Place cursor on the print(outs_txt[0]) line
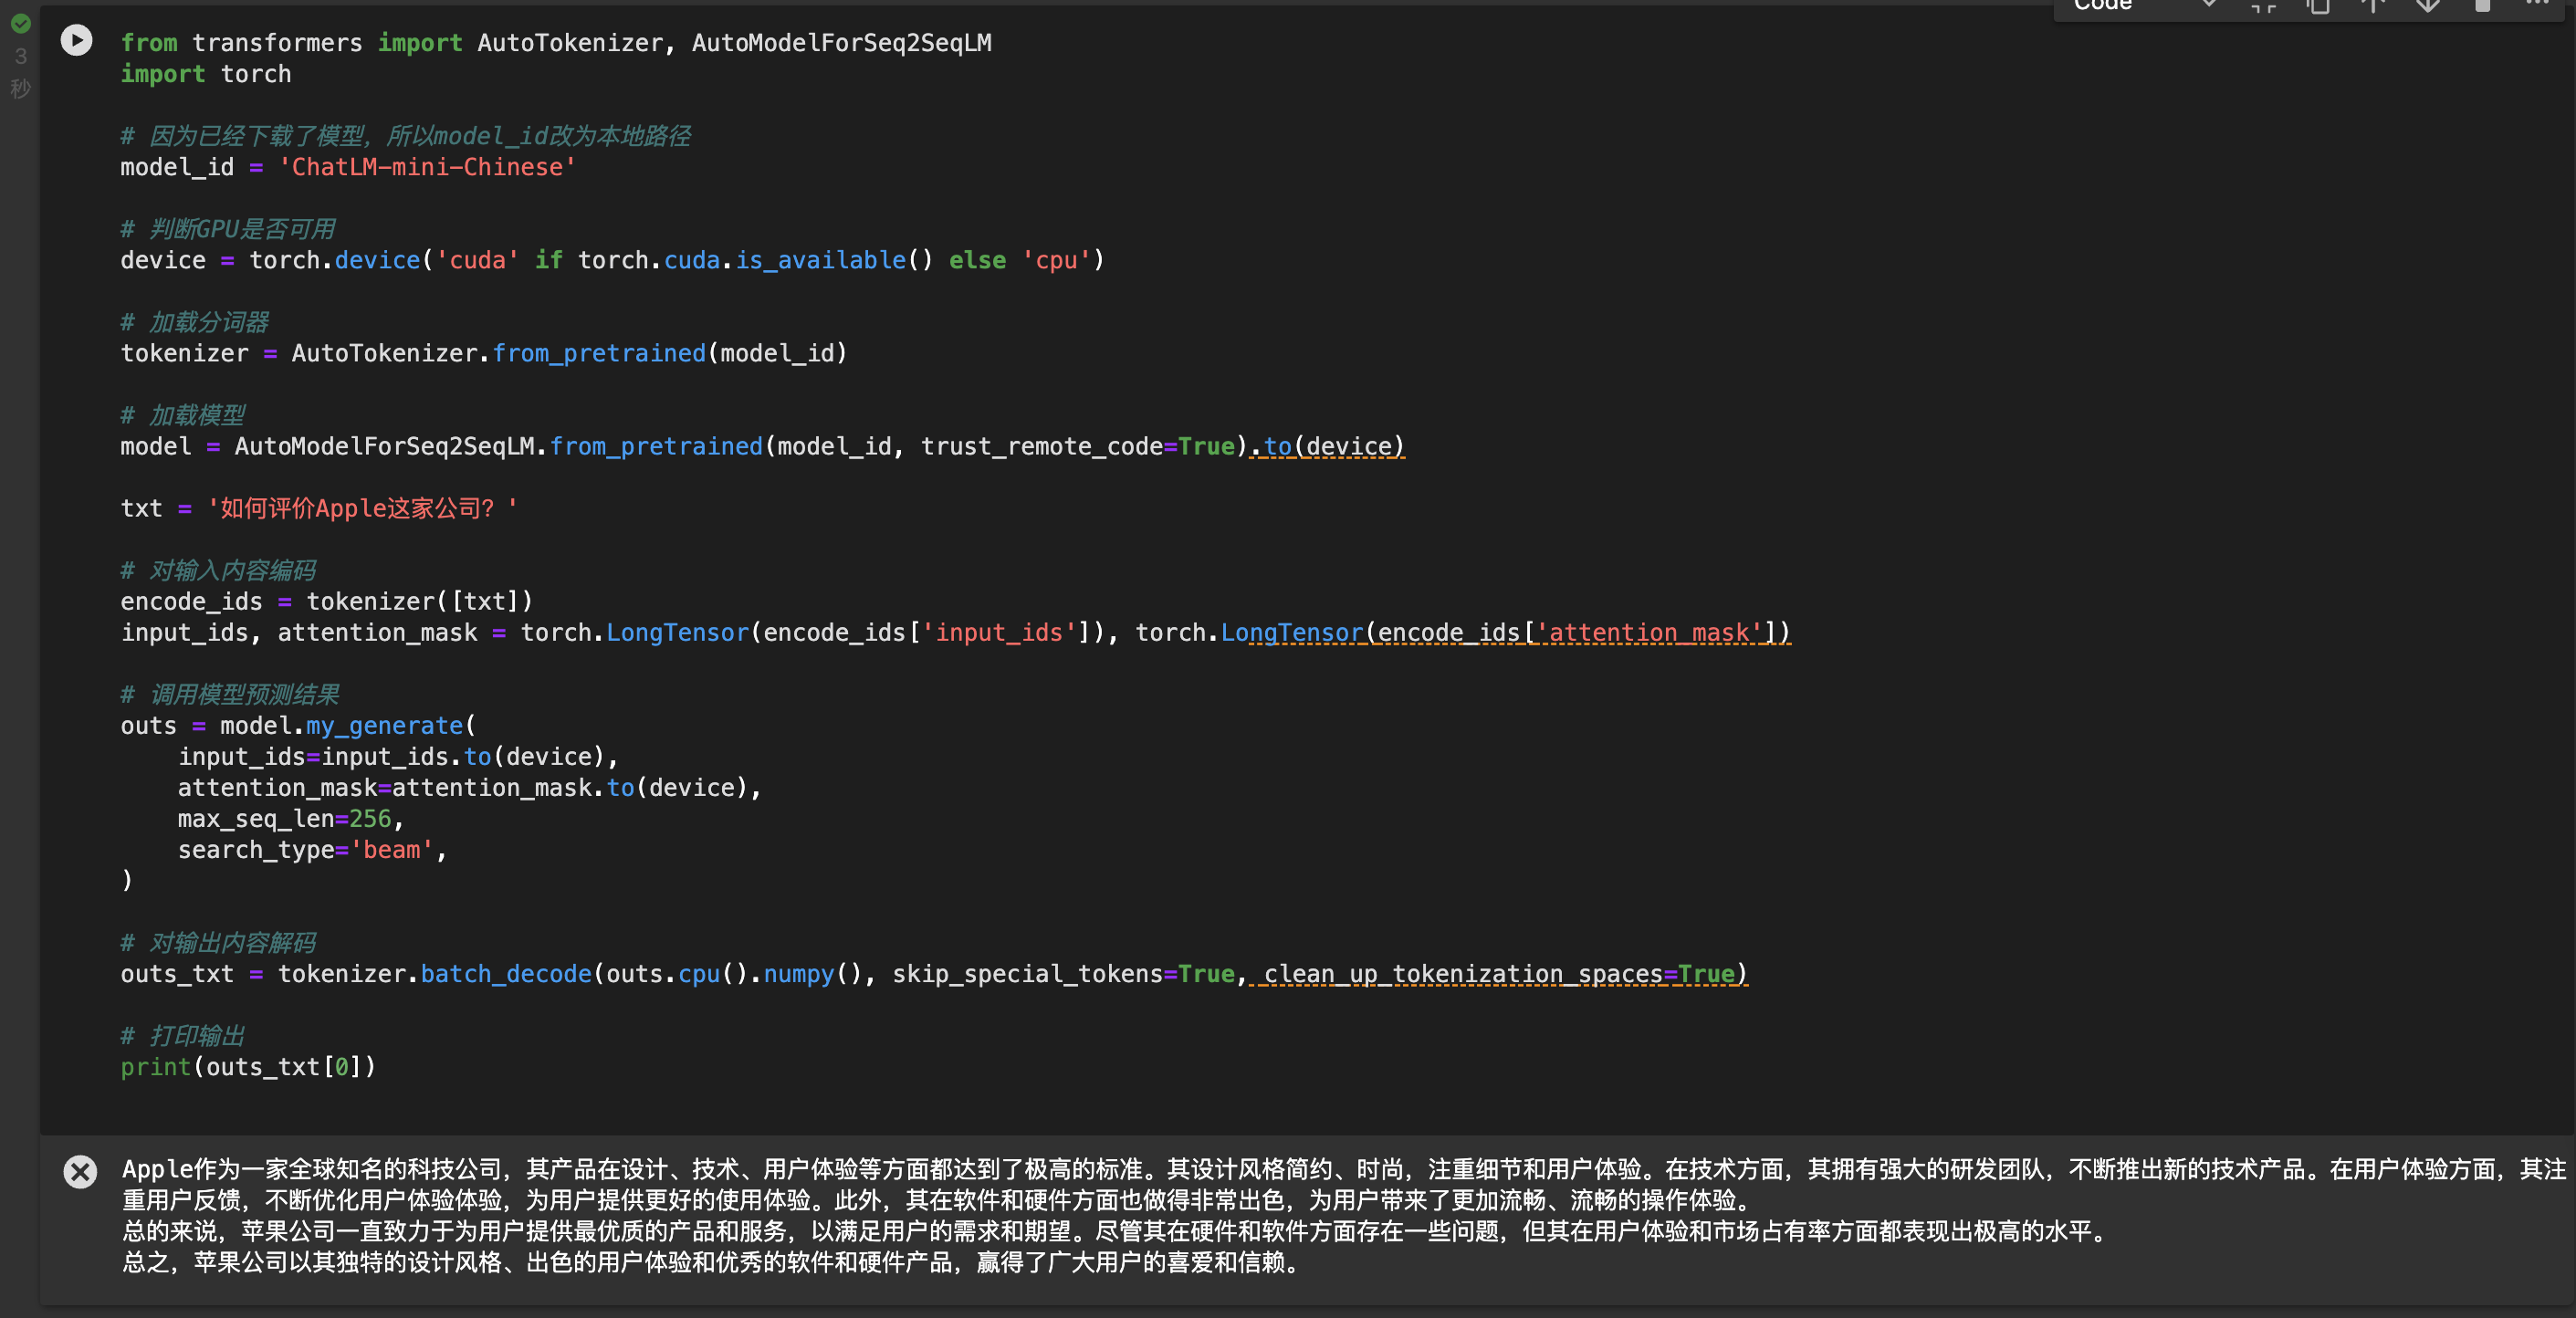2576x1318 pixels. point(248,1067)
